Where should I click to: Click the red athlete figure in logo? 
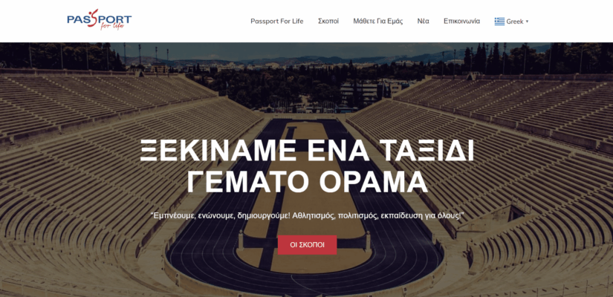click(92, 18)
